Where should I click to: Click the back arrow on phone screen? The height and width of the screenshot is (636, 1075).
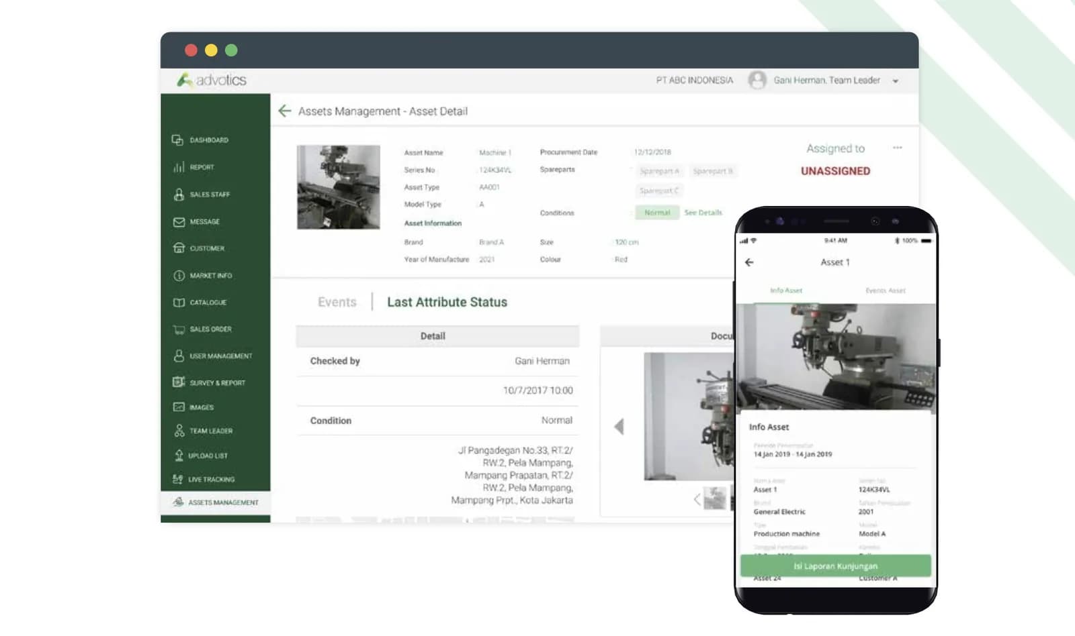[x=749, y=262]
